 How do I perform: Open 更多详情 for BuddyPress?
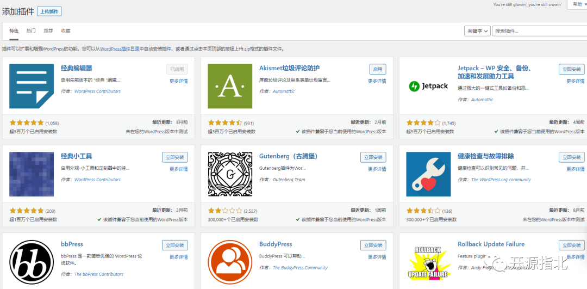pos(377,257)
